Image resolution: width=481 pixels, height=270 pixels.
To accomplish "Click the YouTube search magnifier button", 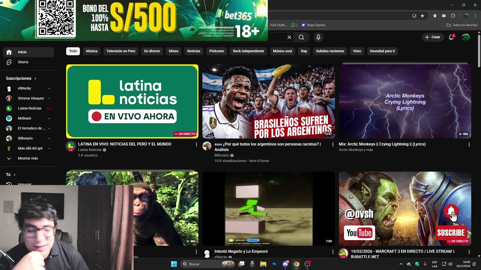I will point(301,37).
